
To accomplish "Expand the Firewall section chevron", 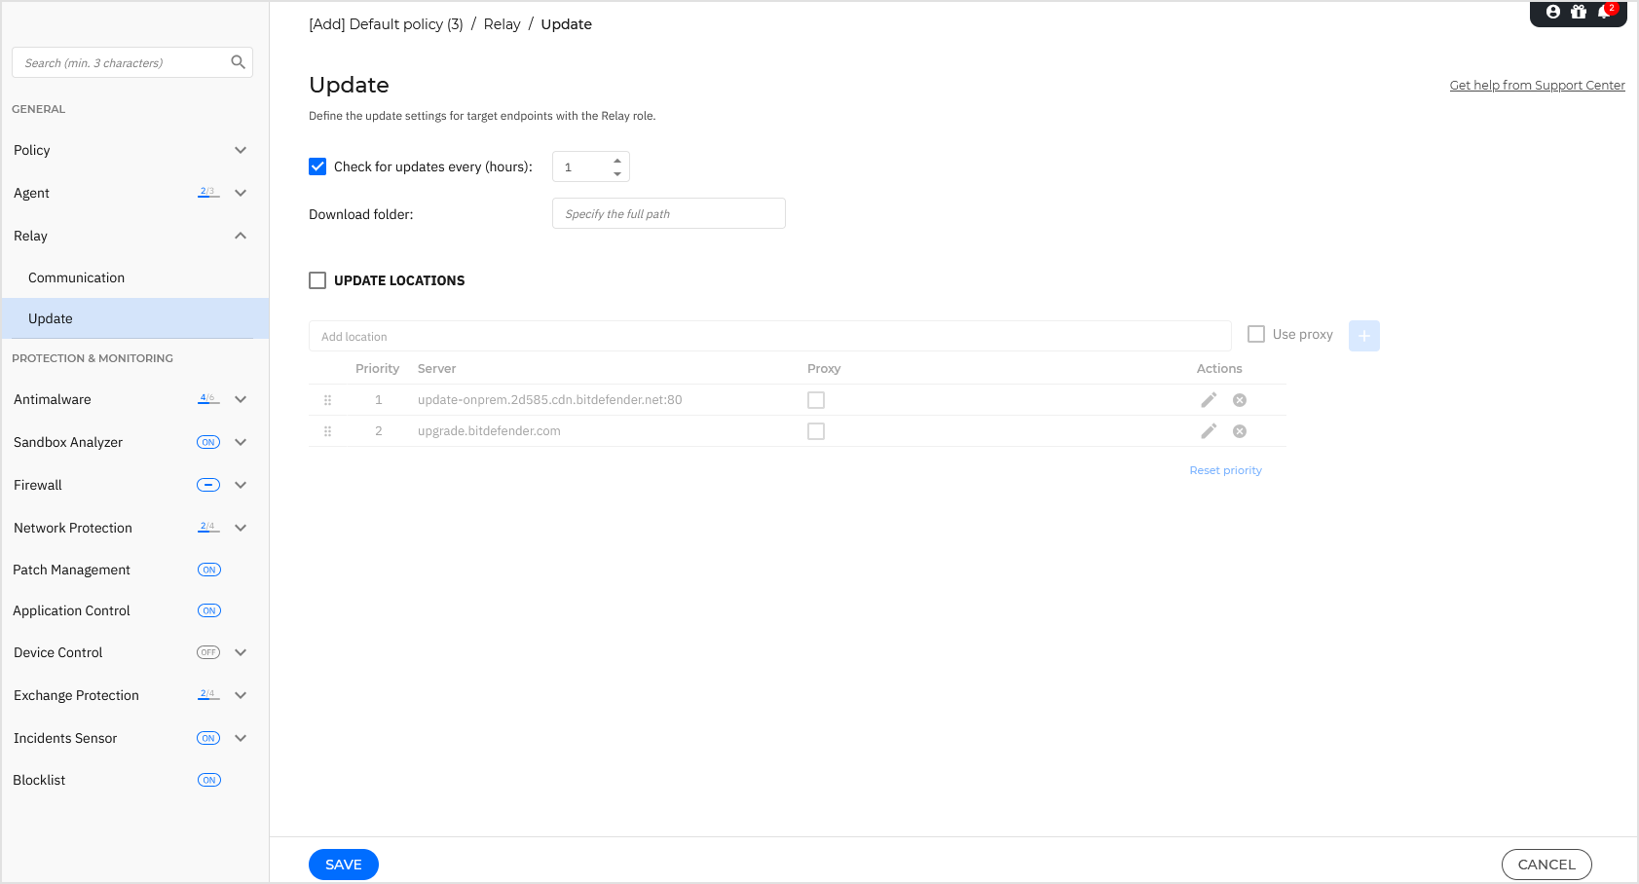I will point(241,485).
